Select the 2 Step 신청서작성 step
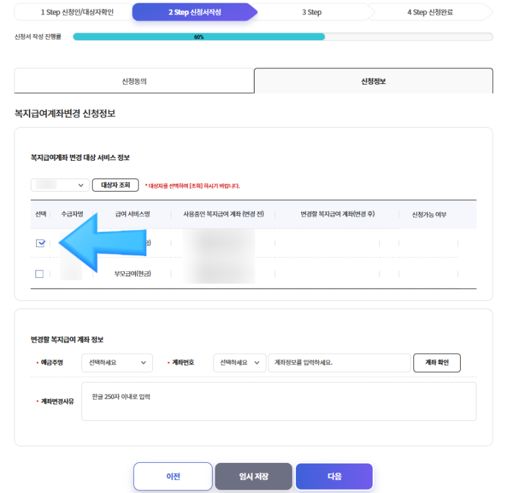Image resolution: width=525 pixels, height=493 pixels. point(194,12)
